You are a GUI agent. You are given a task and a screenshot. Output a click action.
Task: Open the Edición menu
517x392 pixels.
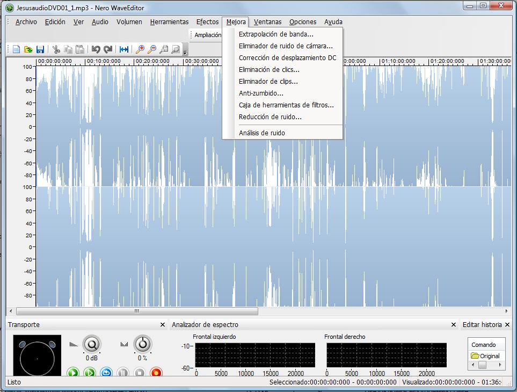[x=55, y=22]
